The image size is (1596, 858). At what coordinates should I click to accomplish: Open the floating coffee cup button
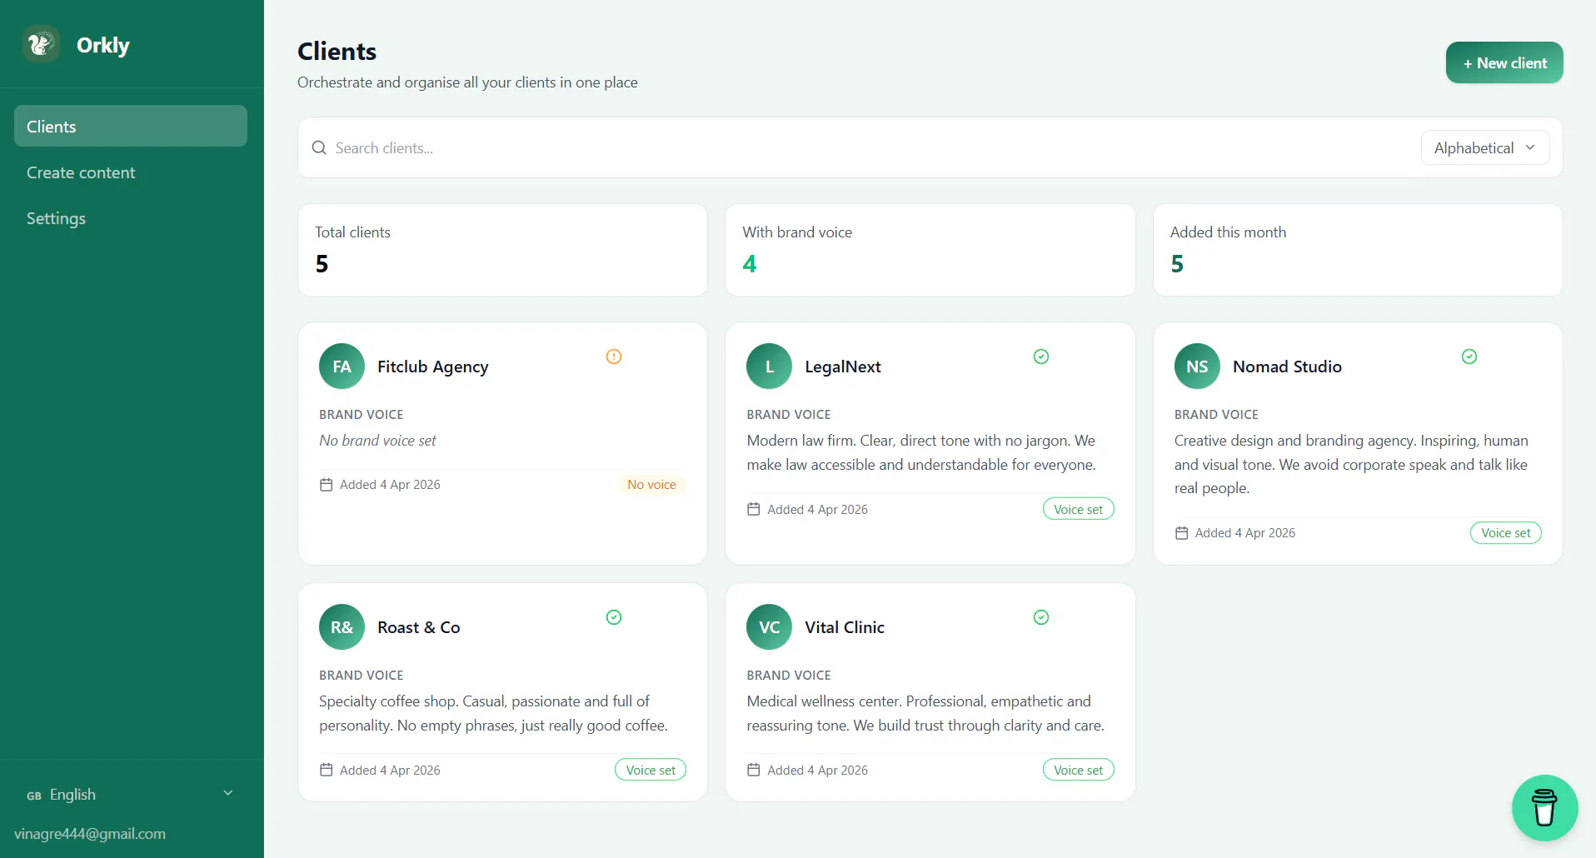click(x=1544, y=808)
